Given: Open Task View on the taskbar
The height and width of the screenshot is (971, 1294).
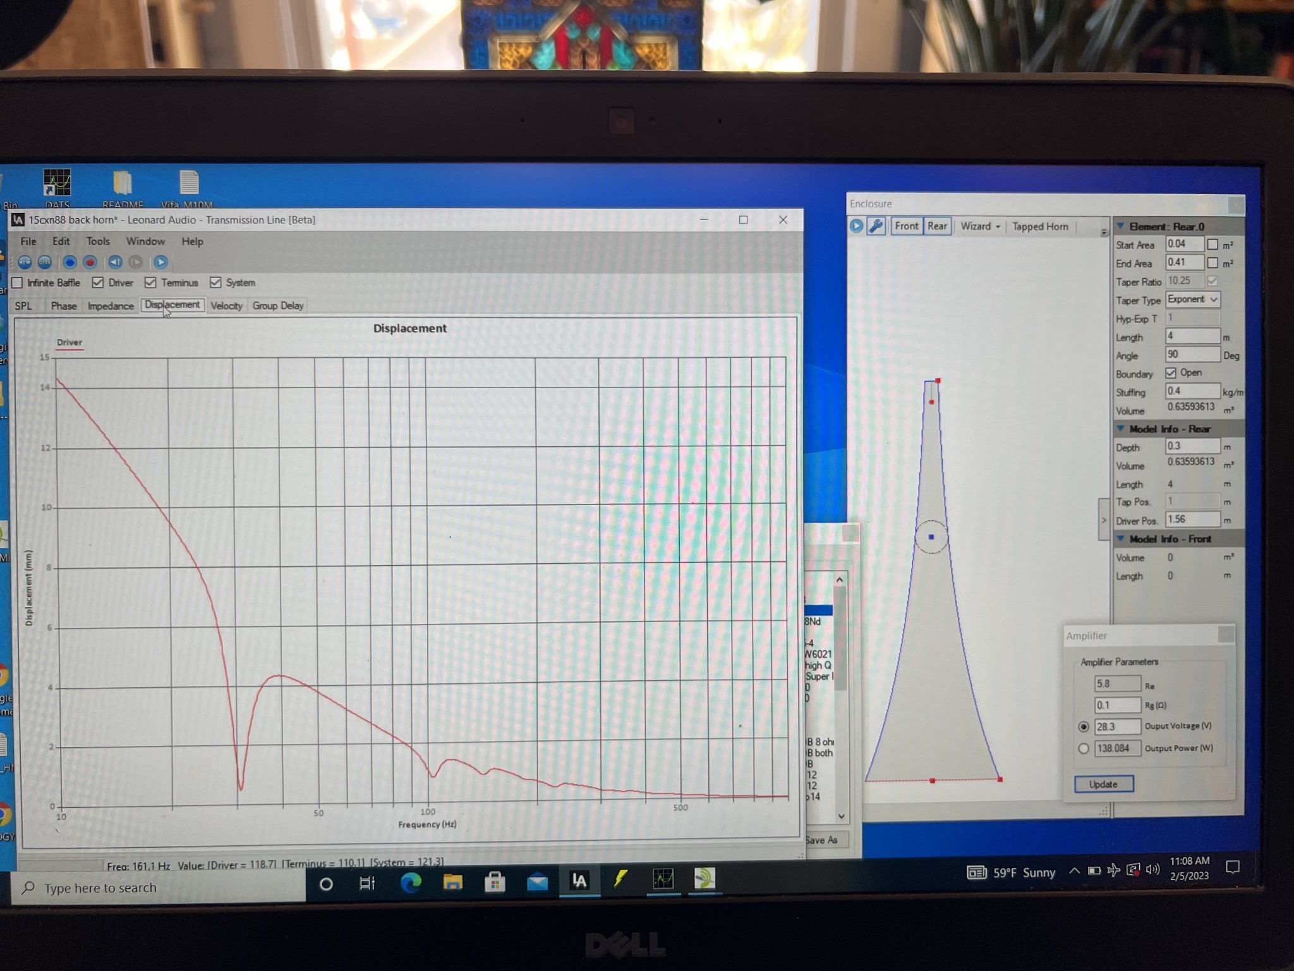Looking at the screenshot, I should (367, 883).
